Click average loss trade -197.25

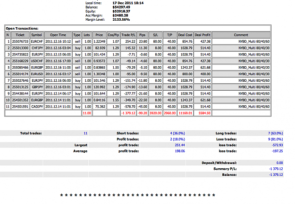pos(278,151)
